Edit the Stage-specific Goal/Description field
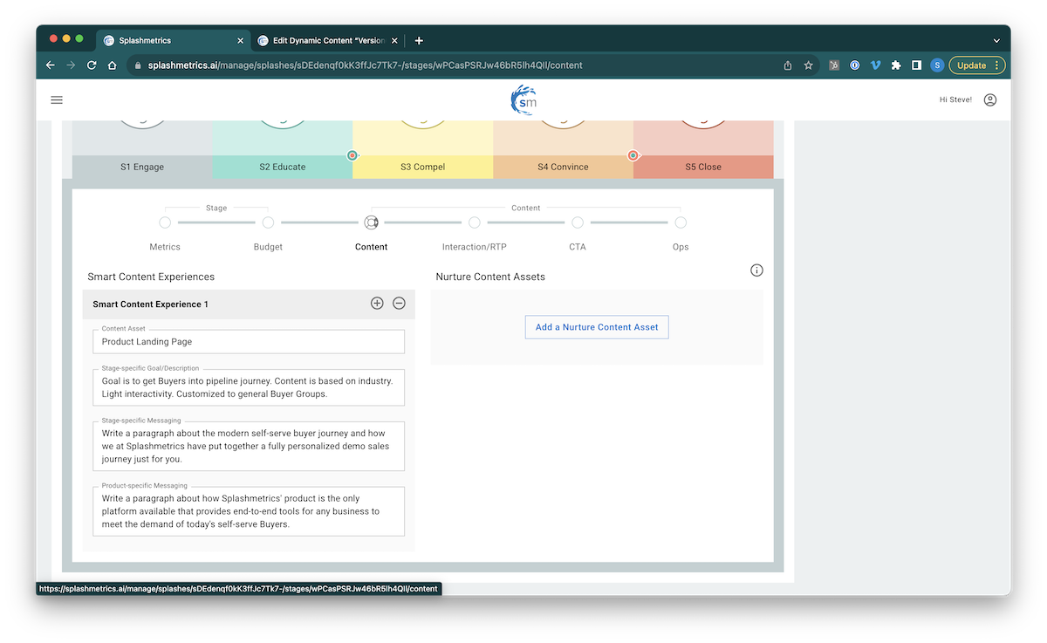Image resolution: width=1047 pixels, height=643 pixels. [x=249, y=387]
